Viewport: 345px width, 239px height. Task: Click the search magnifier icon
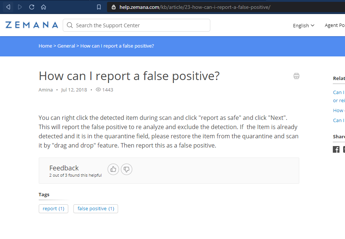(70, 25)
